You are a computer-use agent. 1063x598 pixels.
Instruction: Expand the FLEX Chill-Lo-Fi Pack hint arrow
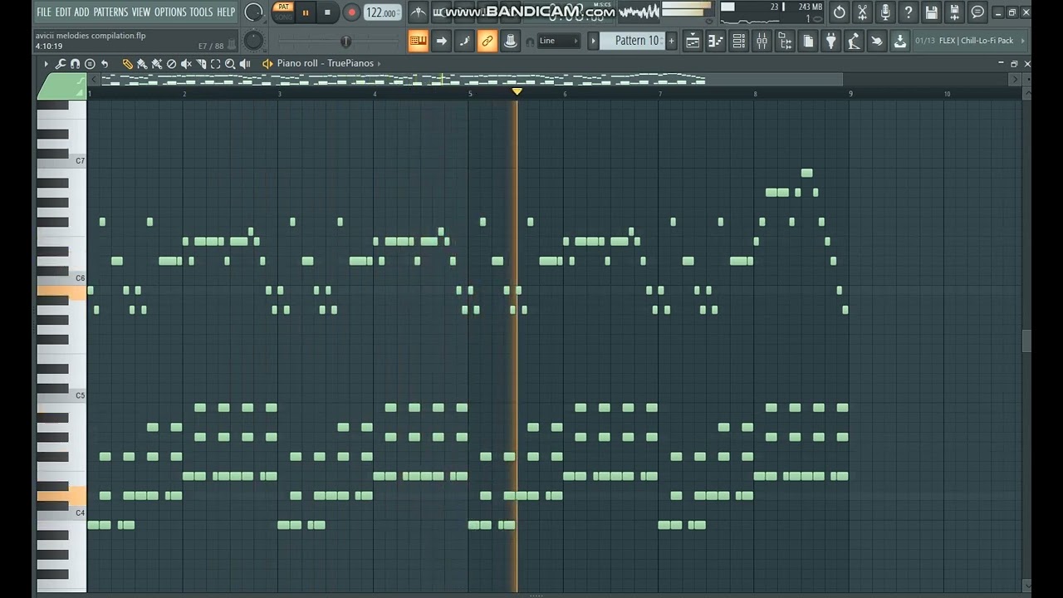(x=1021, y=41)
